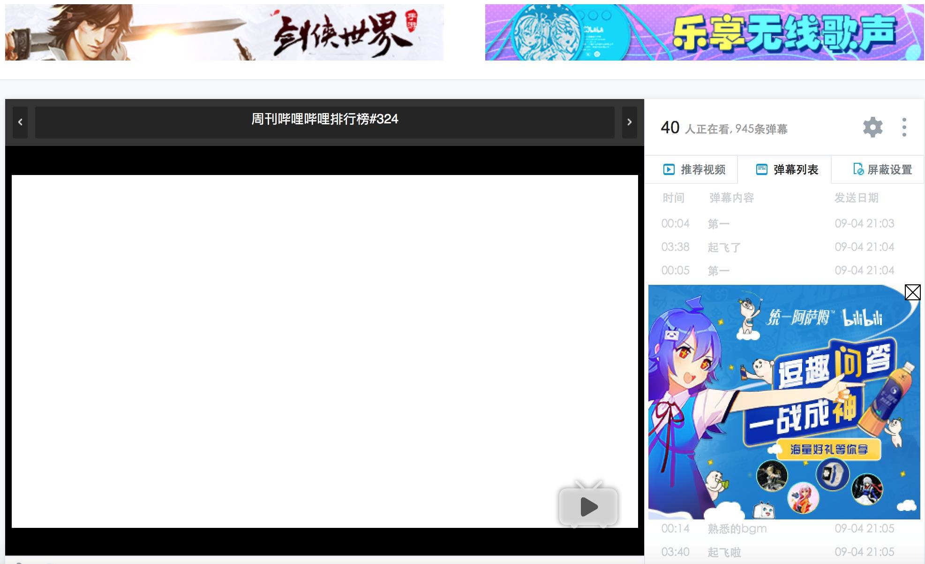
Task: Sort by 弹幕内容 column header
Action: point(731,198)
